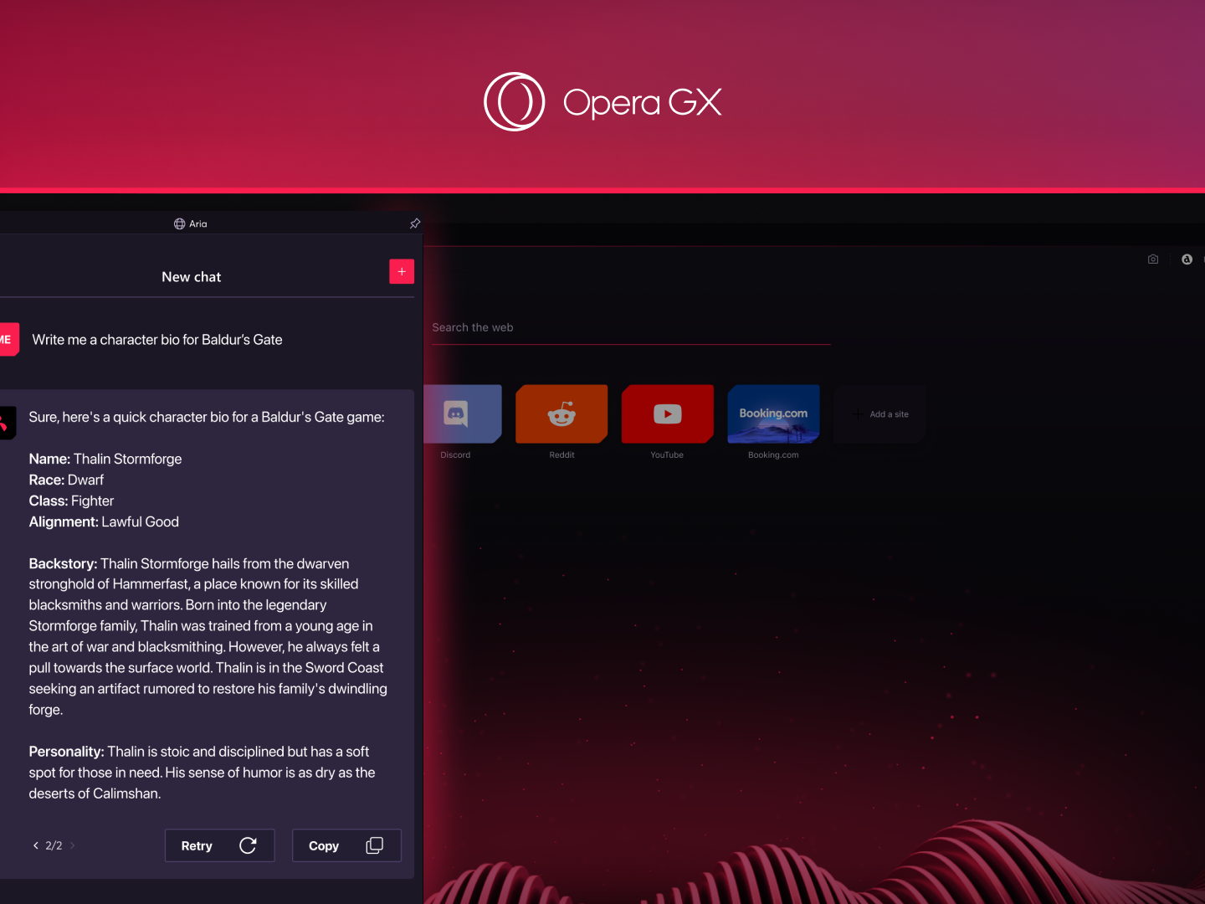Click the Personality heading text
Image resolution: width=1205 pixels, height=904 pixels.
click(66, 752)
